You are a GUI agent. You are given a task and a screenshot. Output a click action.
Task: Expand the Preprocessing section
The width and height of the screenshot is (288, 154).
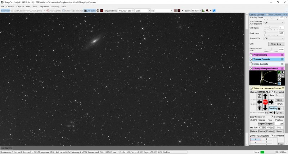coord(251,55)
